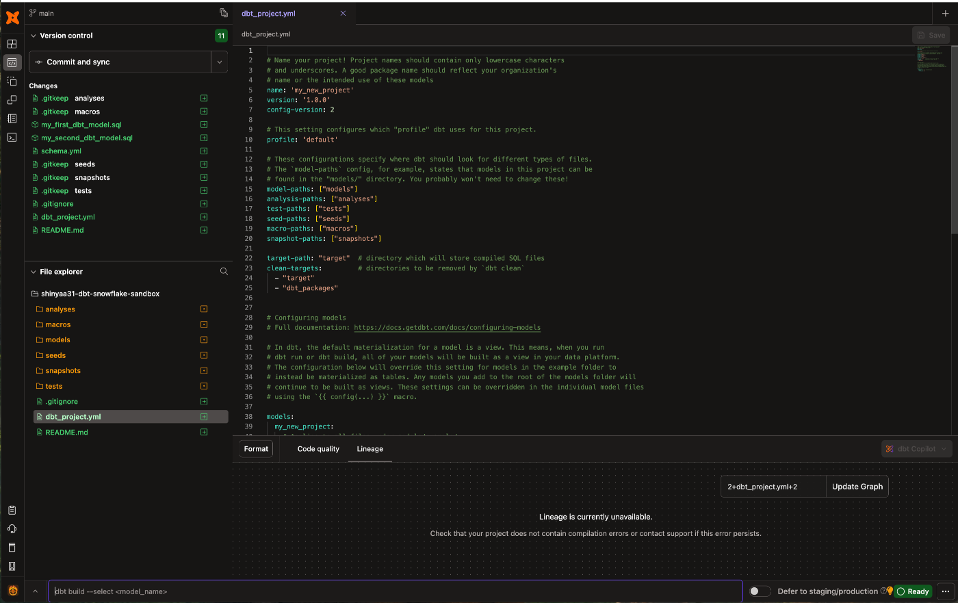Image resolution: width=958 pixels, height=603 pixels.
Task: Open the dashed-square copy icon in sidebar
Action: [12, 81]
